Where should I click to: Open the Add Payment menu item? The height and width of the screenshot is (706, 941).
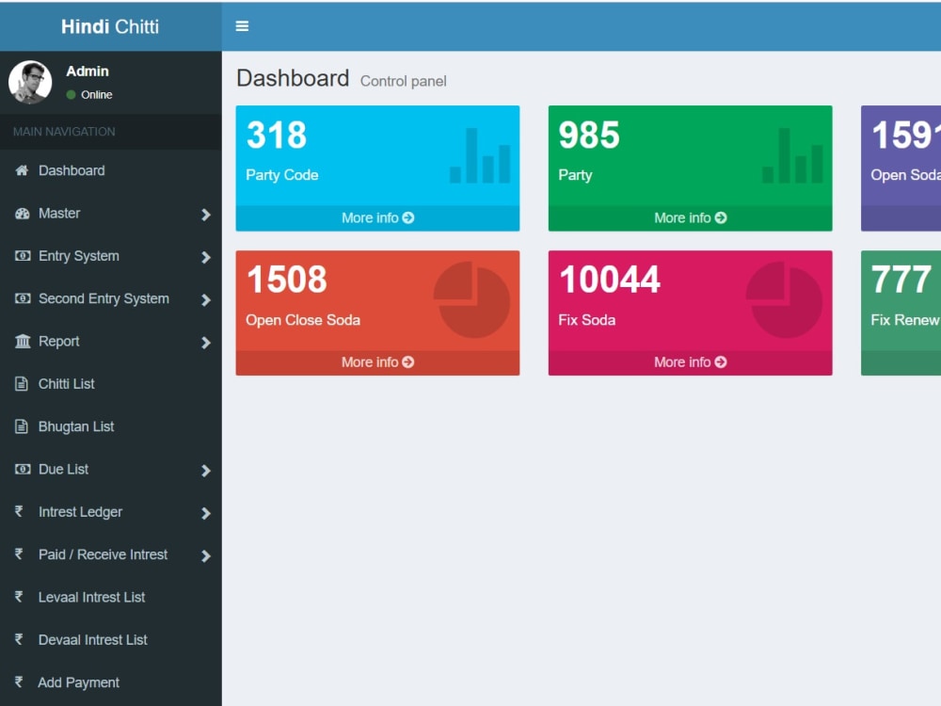tap(111, 682)
